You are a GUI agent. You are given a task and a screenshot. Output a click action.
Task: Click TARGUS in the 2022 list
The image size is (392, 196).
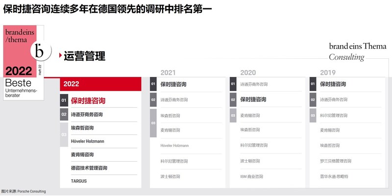[79, 181]
